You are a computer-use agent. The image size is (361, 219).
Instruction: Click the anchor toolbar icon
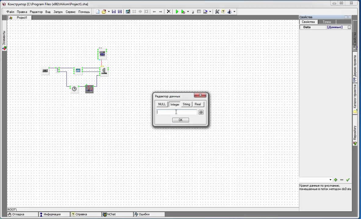click(x=230, y=12)
